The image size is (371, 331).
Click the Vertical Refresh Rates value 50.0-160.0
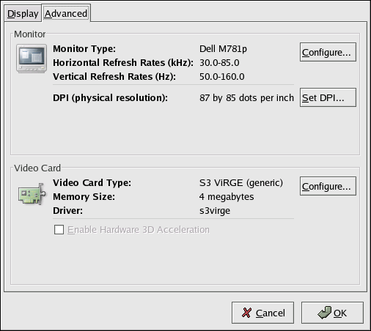coord(222,77)
